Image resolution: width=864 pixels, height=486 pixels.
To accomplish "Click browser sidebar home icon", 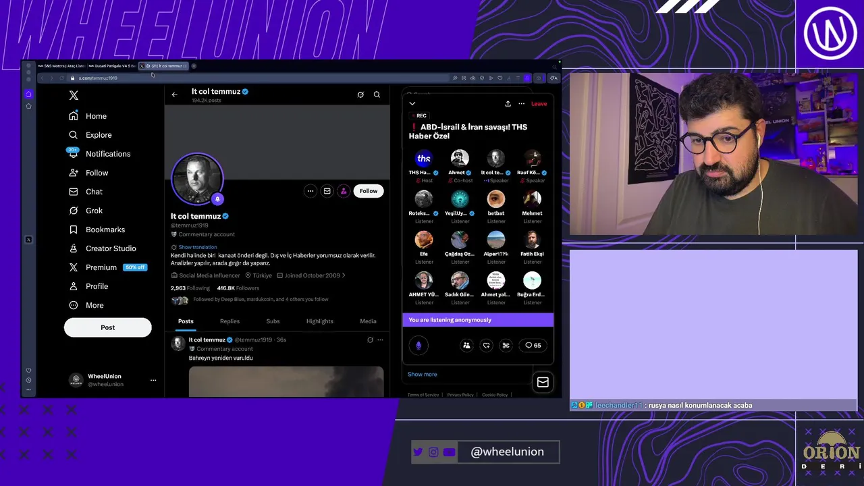I will (x=28, y=94).
